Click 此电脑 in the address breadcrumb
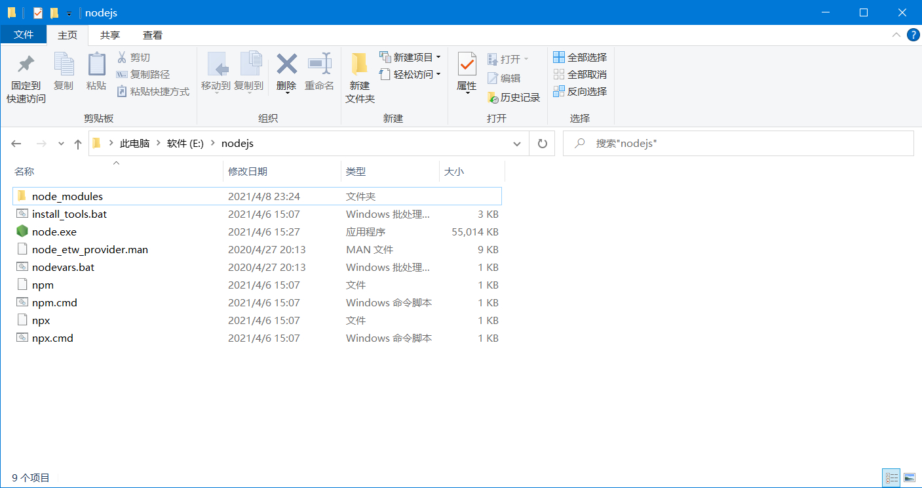Screen dimensions: 922x488 click(134, 144)
